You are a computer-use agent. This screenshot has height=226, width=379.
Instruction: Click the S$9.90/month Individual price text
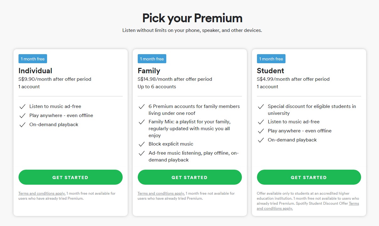[55, 79]
